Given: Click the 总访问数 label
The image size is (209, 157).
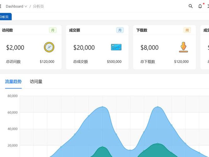Looking at the screenshot, I should [x=13, y=61].
